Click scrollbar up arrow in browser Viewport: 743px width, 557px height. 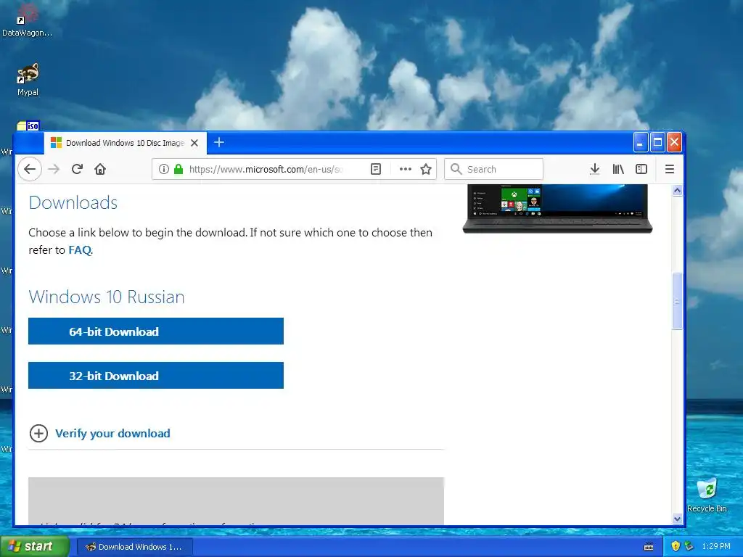[x=677, y=191]
